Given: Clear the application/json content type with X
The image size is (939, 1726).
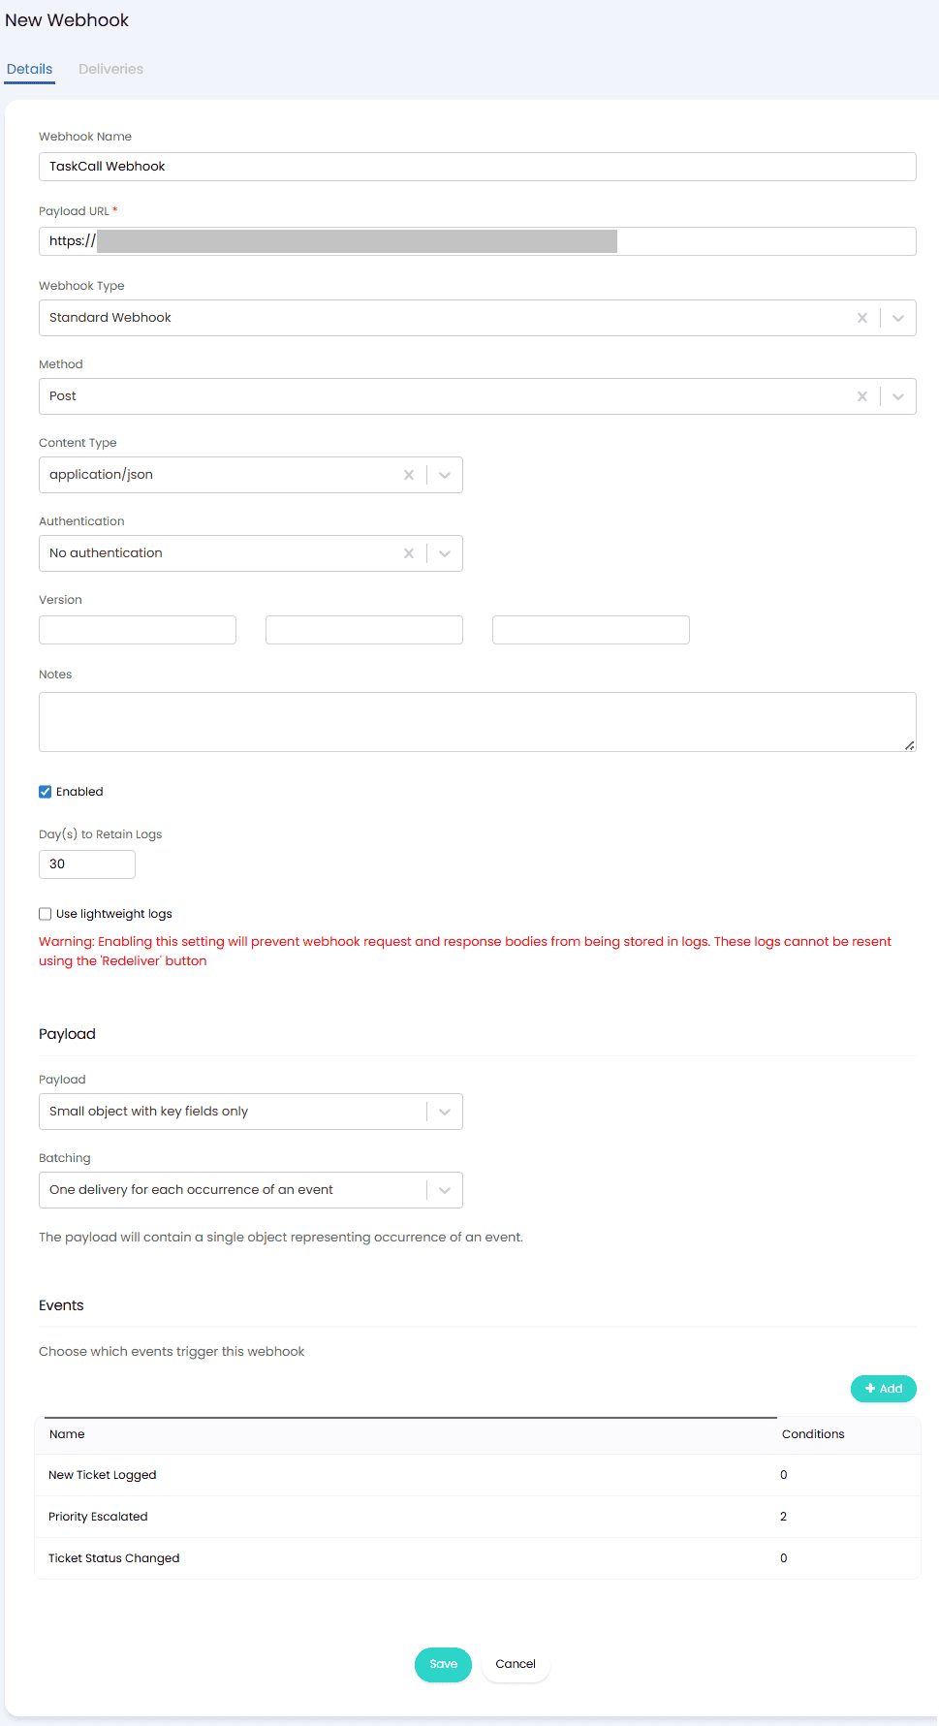Looking at the screenshot, I should tap(408, 474).
